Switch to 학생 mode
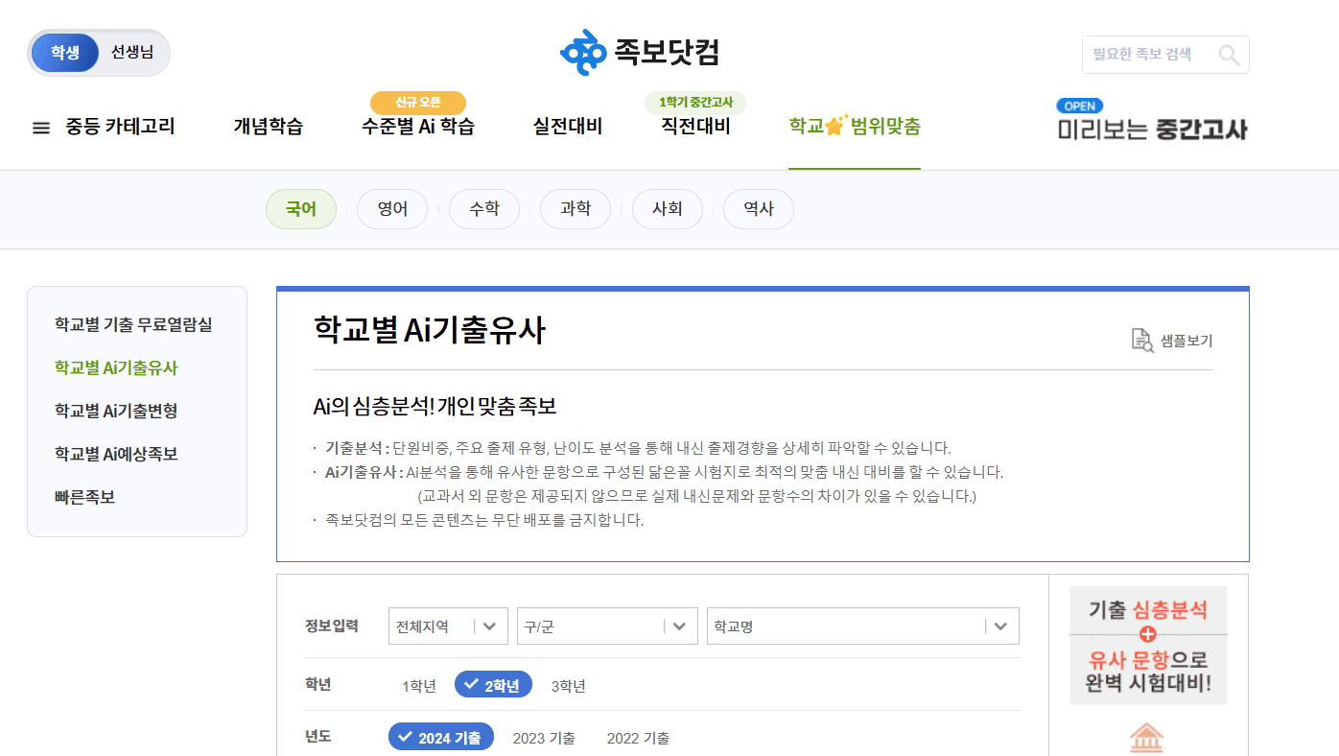 65,53
